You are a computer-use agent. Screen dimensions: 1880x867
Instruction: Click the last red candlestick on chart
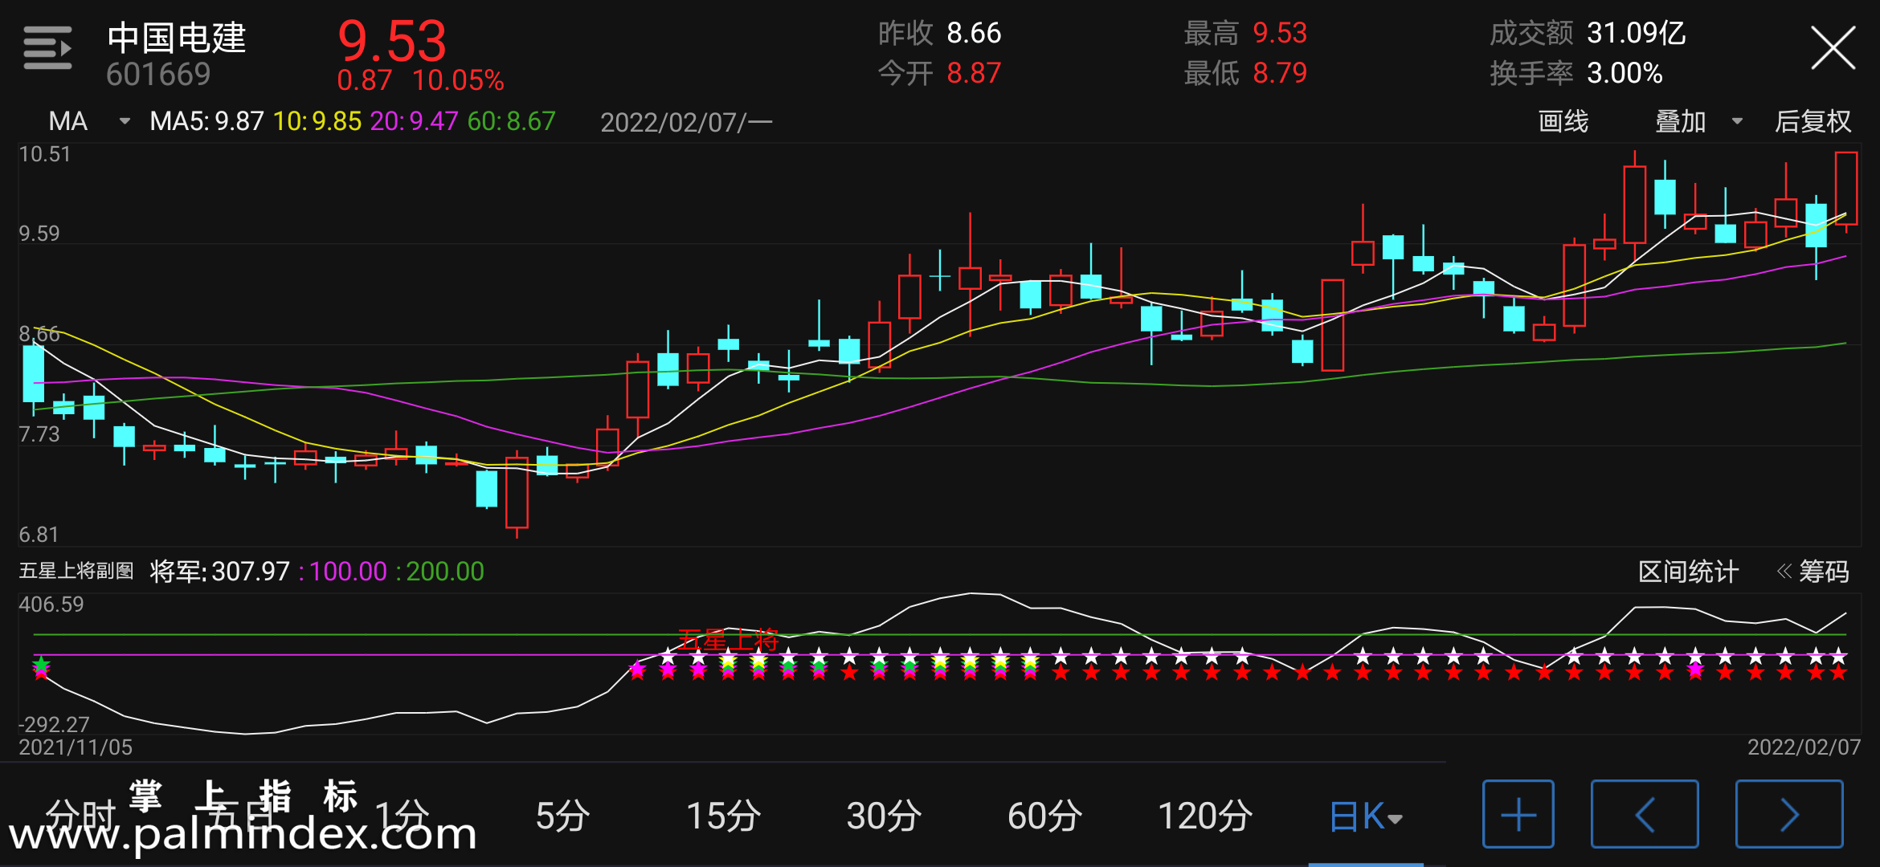pos(1846,189)
